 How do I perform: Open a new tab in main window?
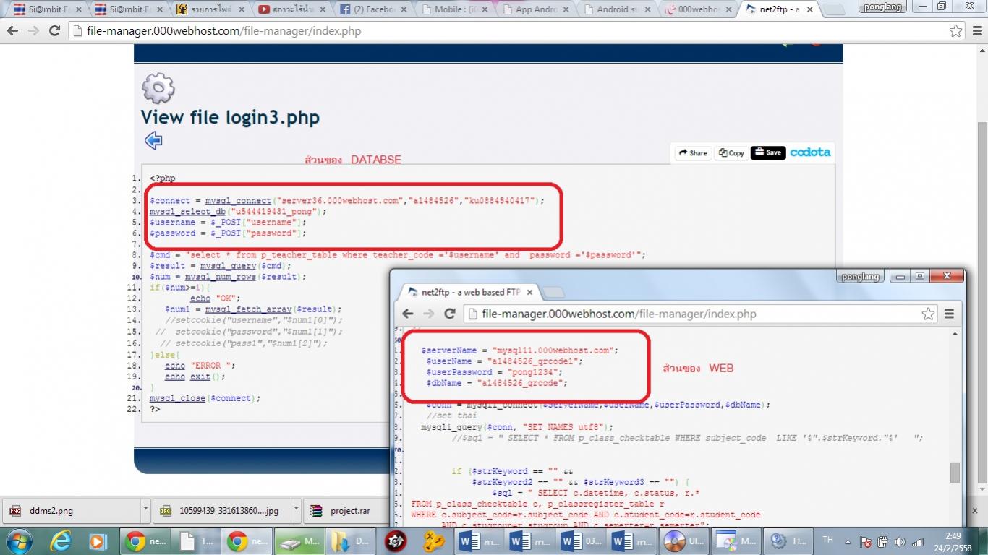coord(834,10)
